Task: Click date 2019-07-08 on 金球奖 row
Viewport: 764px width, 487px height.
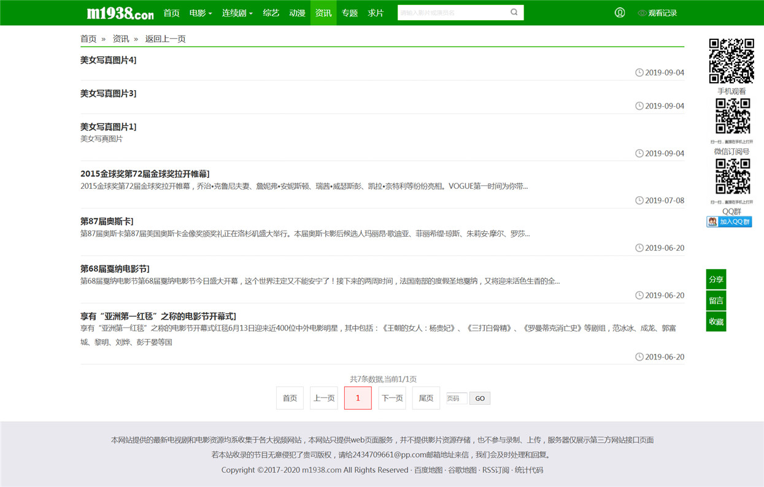Action: pyautogui.click(x=665, y=201)
